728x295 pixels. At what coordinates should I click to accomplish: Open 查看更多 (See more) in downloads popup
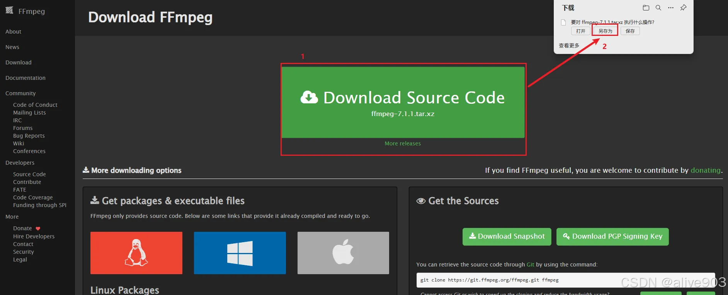(569, 46)
